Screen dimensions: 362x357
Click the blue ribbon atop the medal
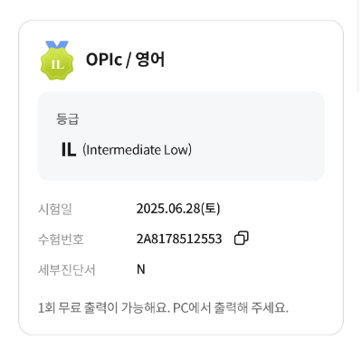point(57,45)
